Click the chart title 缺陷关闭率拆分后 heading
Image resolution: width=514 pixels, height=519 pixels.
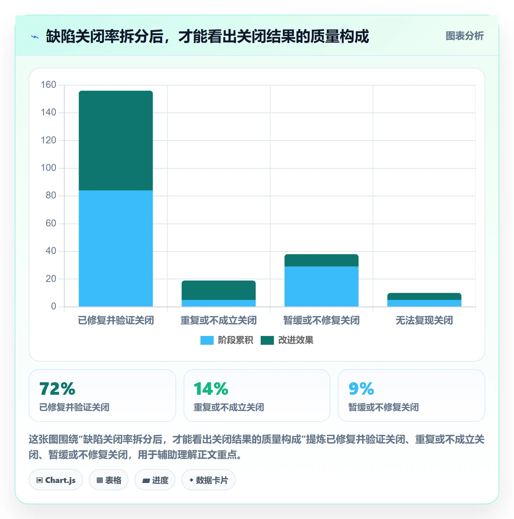(x=207, y=36)
